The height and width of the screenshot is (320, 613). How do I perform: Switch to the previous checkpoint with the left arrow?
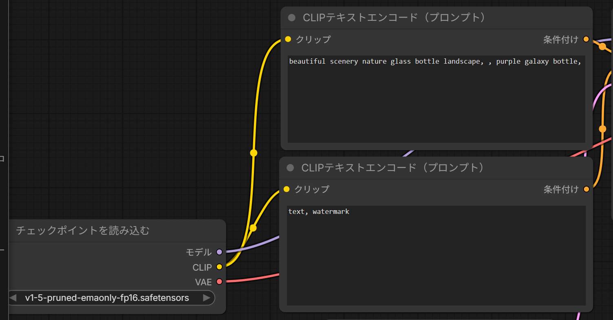13,298
